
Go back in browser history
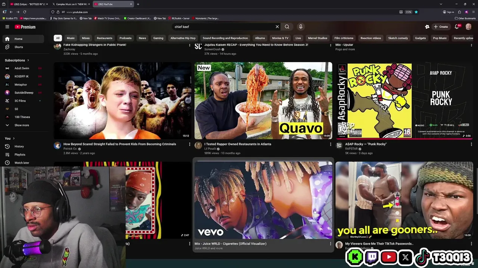coord(11,12)
